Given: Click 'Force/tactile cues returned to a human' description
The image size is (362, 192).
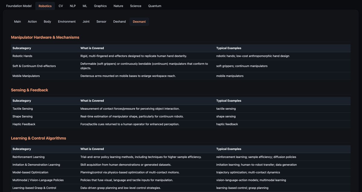Looking at the screenshot, I should tap(130, 124).
